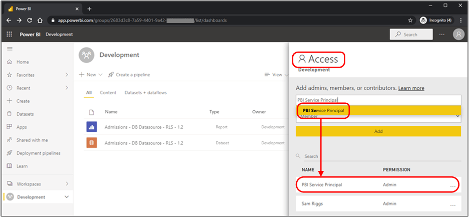Switch to the Content tab
469x217 pixels.
[x=108, y=93]
